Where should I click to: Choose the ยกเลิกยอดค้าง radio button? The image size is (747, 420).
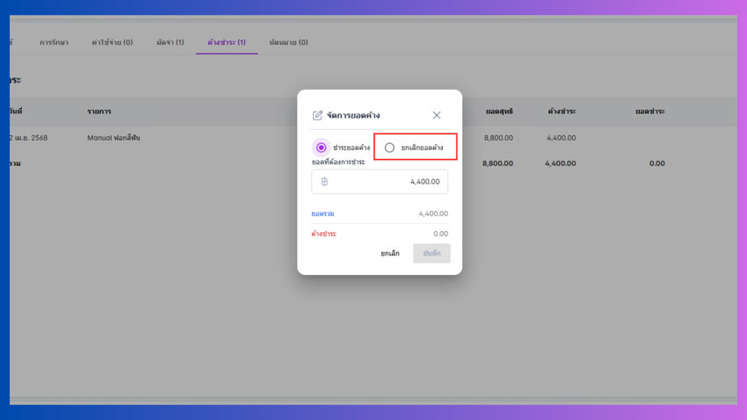[389, 148]
